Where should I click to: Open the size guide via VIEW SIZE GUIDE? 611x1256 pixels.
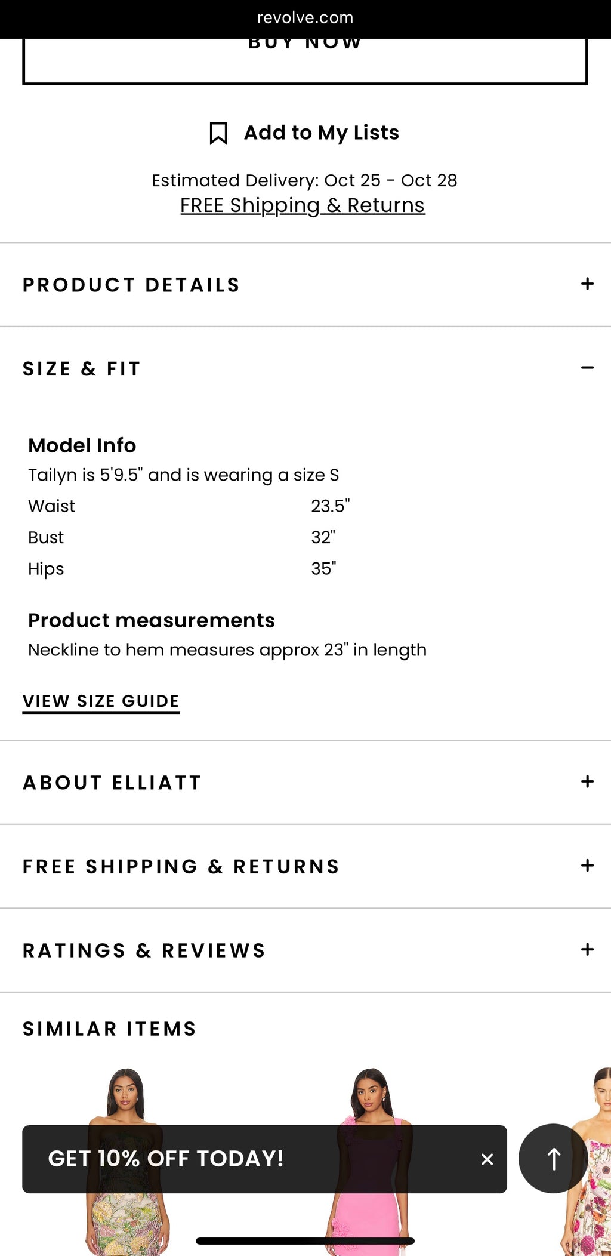(100, 701)
